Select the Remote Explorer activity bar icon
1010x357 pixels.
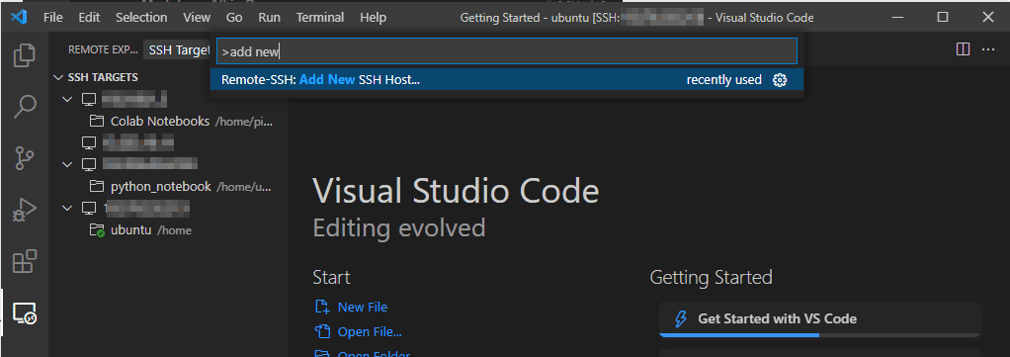pos(25,313)
